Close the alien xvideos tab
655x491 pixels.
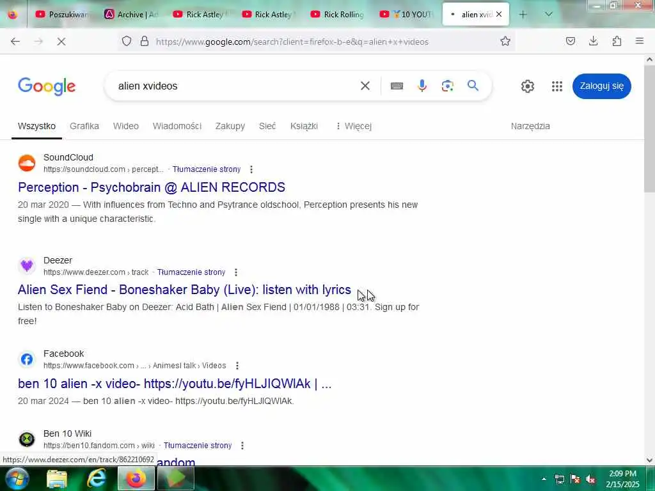point(499,14)
